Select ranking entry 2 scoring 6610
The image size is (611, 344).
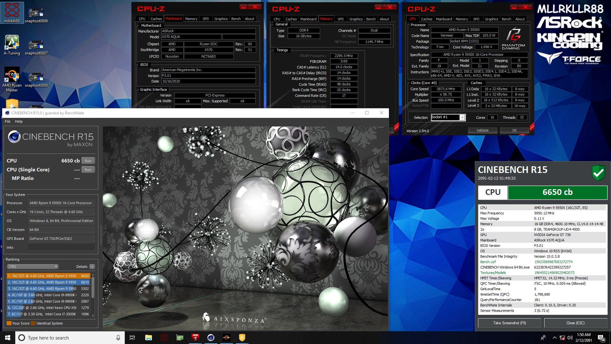click(x=48, y=282)
